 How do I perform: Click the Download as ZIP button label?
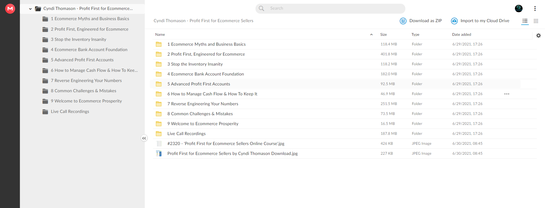[425, 21]
